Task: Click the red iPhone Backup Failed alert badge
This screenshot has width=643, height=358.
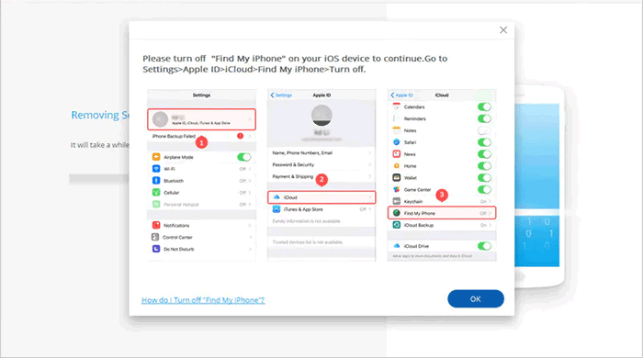Action: 241,136
